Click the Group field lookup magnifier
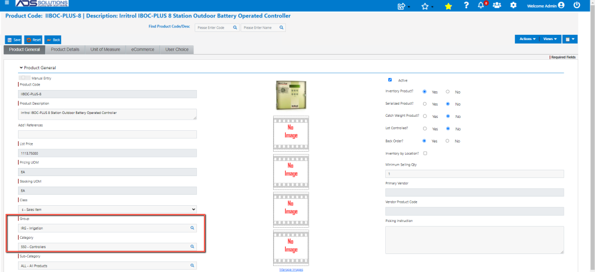This screenshot has height=272, width=595. (192, 228)
